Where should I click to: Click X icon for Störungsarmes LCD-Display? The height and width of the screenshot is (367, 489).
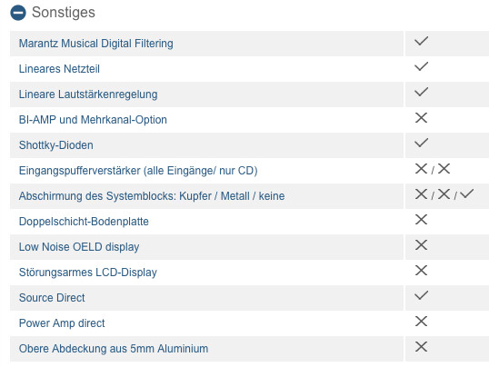tap(421, 271)
